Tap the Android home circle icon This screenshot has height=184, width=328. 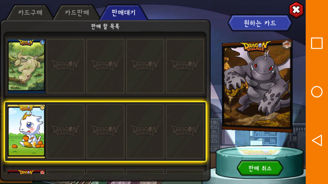click(x=317, y=92)
